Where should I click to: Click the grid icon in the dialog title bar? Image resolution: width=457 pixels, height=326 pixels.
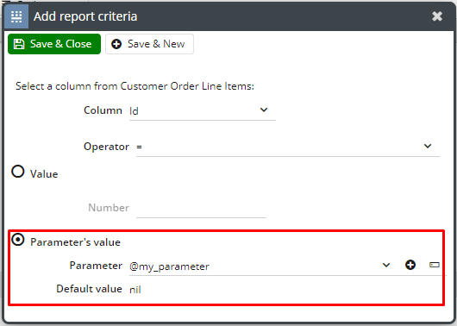pyautogui.click(x=16, y=16)
